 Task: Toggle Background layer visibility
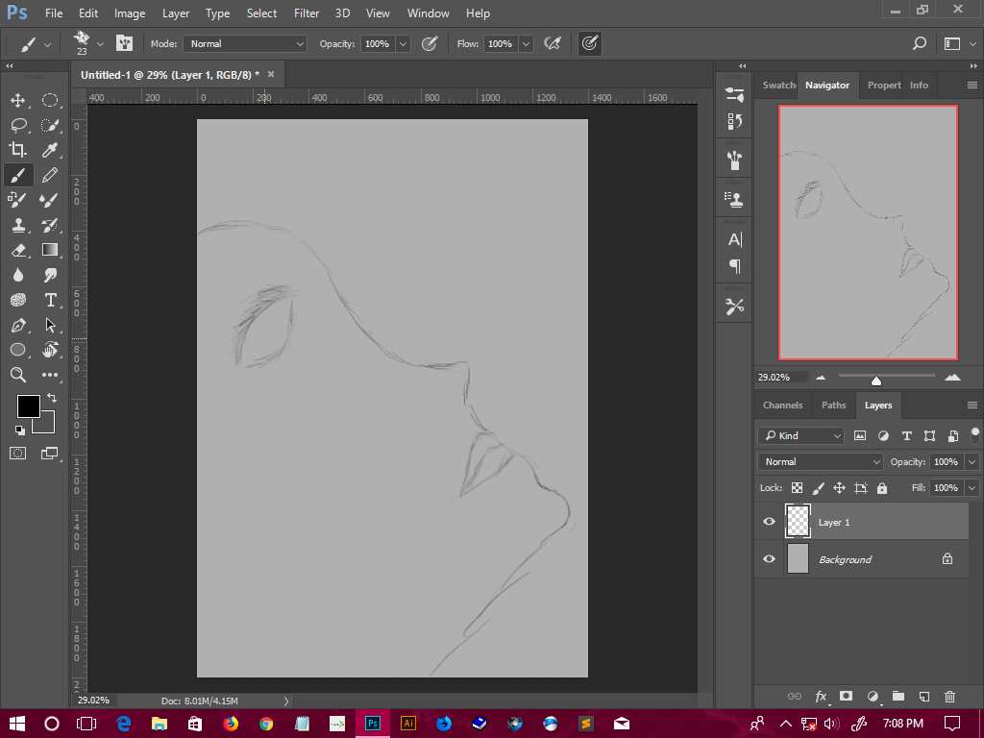pyautogui.click(x=769, y=559)
